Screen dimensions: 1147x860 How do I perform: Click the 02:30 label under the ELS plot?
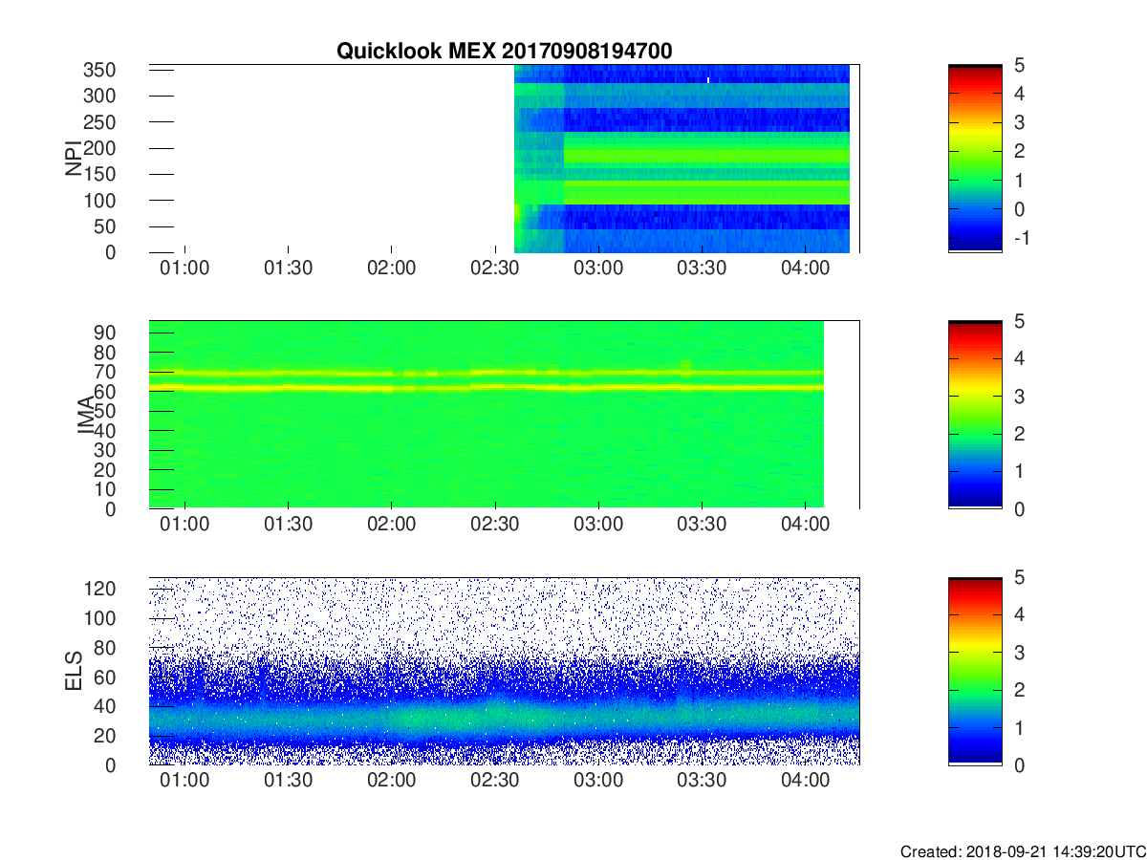point(495,781)
